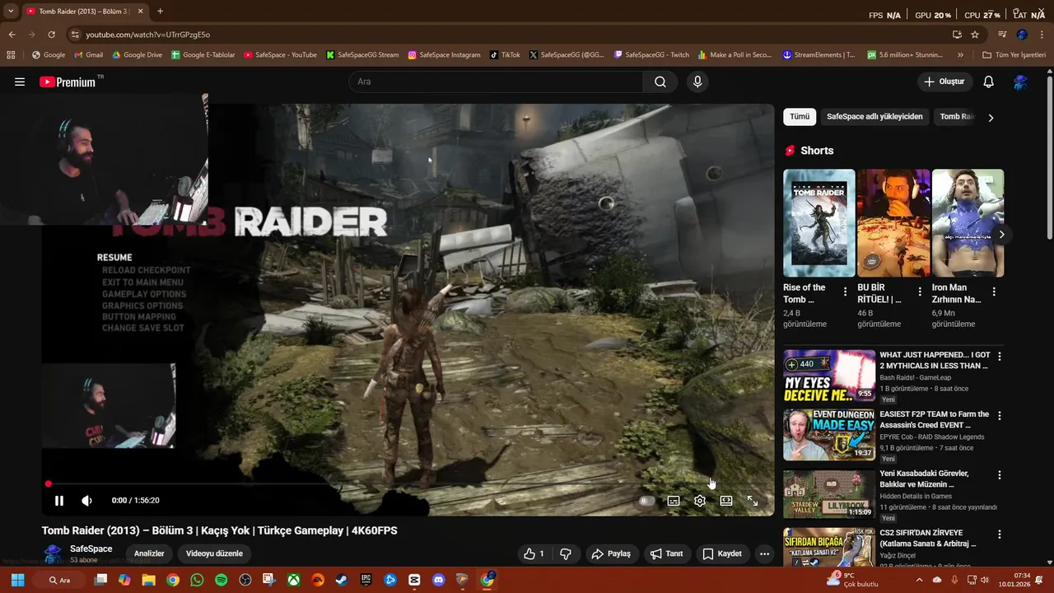Image resolution: width=1054 pixels, height=593 pixels.
Task: Switch to theater mode
Action: [726, 501]
